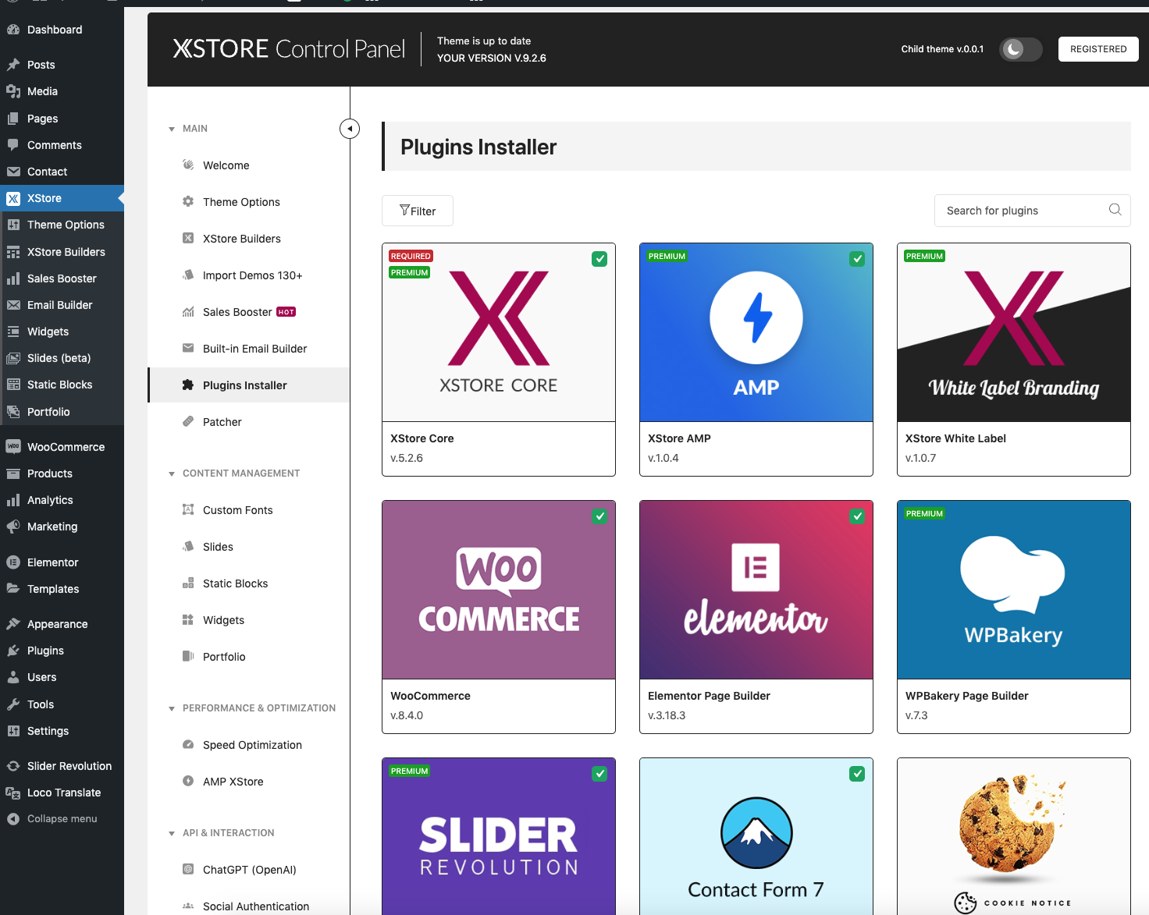Open Social Authentication menu item
The image size is (1149, 915).
(256, 906)
